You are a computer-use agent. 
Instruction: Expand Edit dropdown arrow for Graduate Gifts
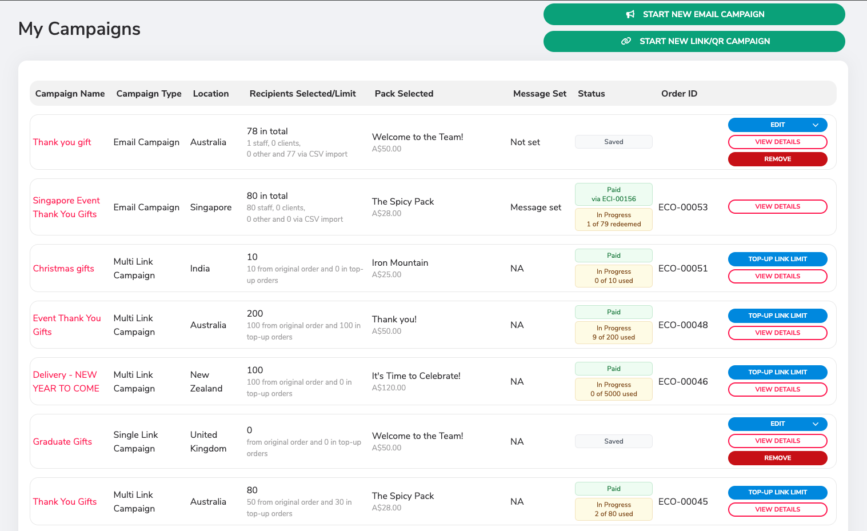tap(816, 424)
